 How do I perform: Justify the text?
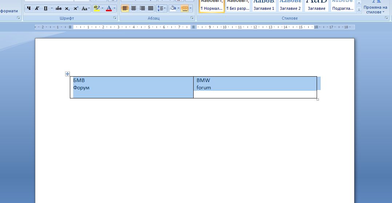[x=150, y=8]
